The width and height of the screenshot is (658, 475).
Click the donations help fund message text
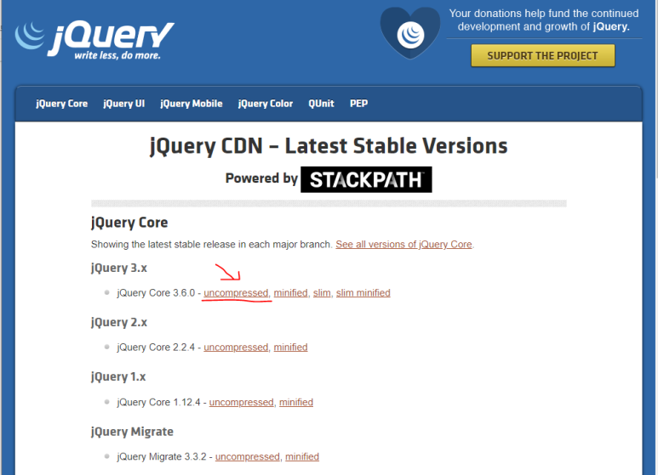[x=544, y=20]
